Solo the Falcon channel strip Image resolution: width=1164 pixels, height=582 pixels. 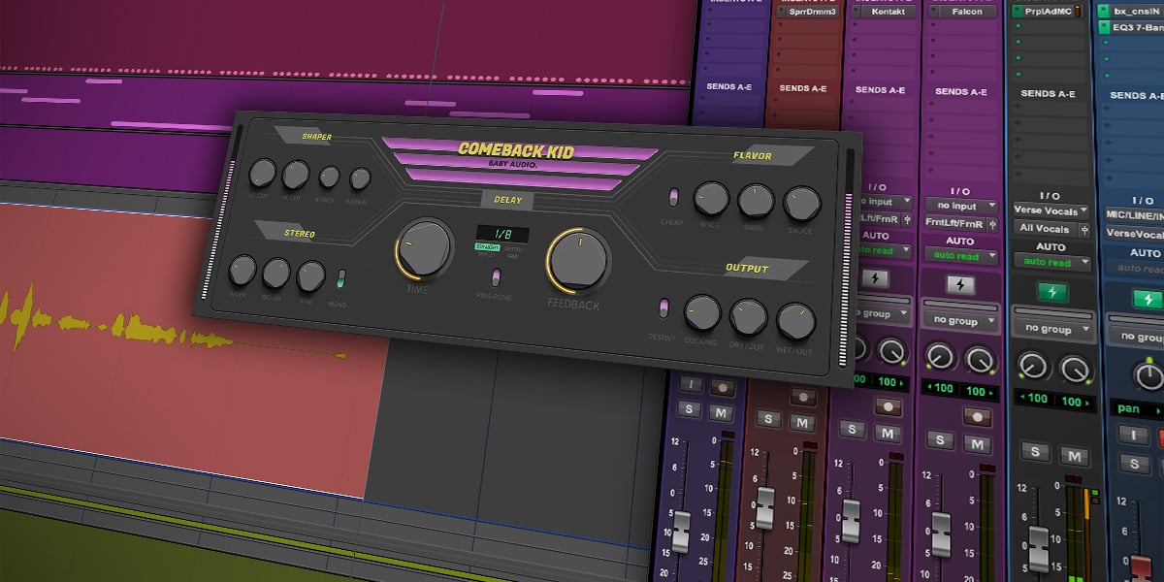coord(942,438)
